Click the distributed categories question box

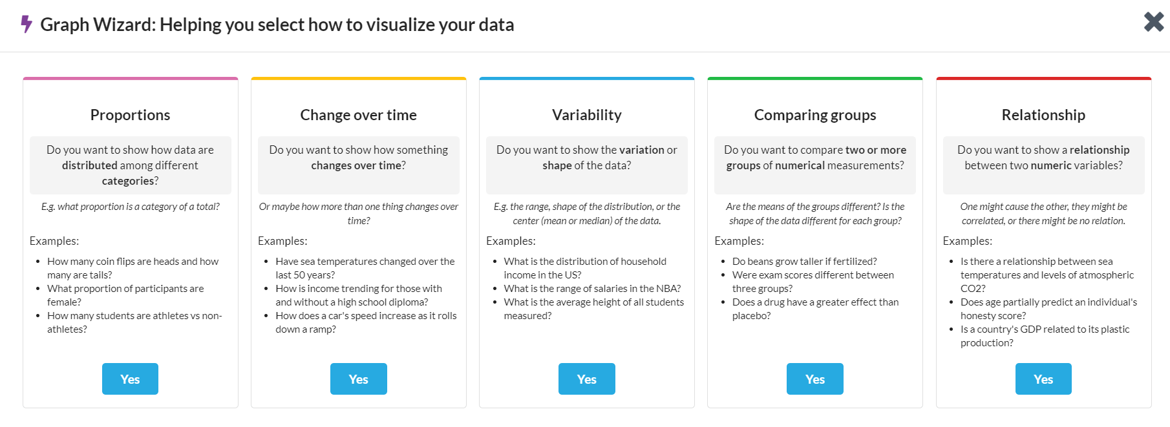130,165
